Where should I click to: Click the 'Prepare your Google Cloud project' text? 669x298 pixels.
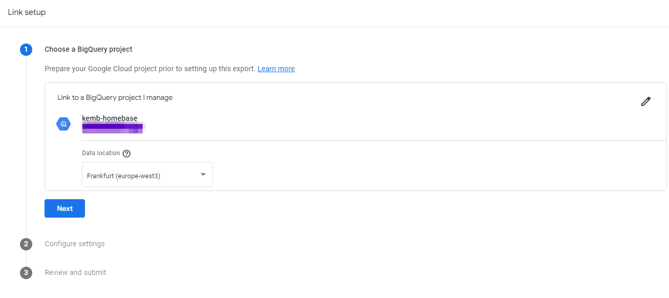click(x=150, y=69)
